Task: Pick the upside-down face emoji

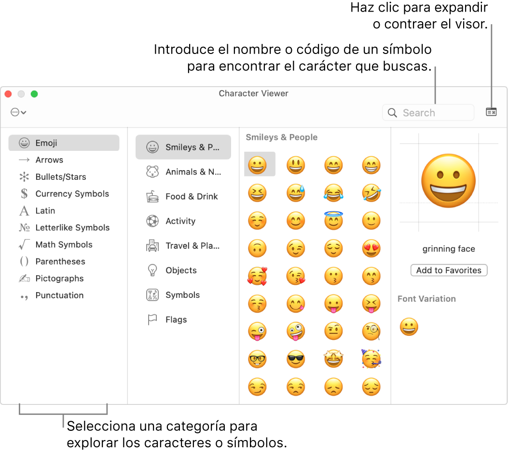Action: [x=257, y=249]
